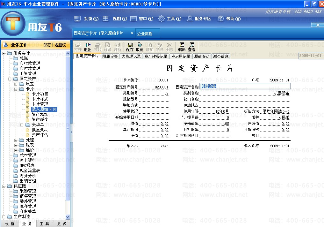Screen dimensions: 324x227
Task: Open the 系统(S) menu
Action: [x=86, y=19]
